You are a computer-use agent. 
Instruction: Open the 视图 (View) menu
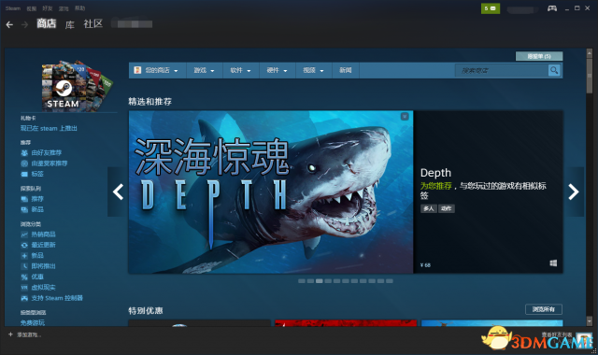click(31, 8)
